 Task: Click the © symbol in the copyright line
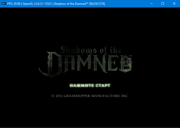pos(53,96)
